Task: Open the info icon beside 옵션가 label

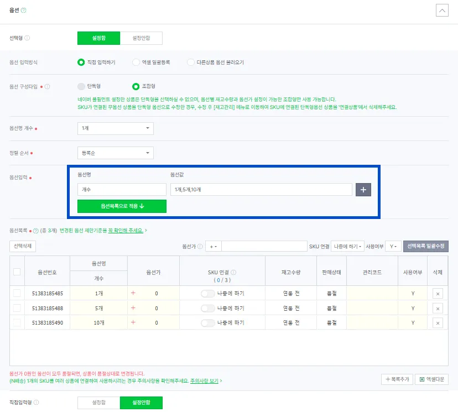Action: [200, 247]
